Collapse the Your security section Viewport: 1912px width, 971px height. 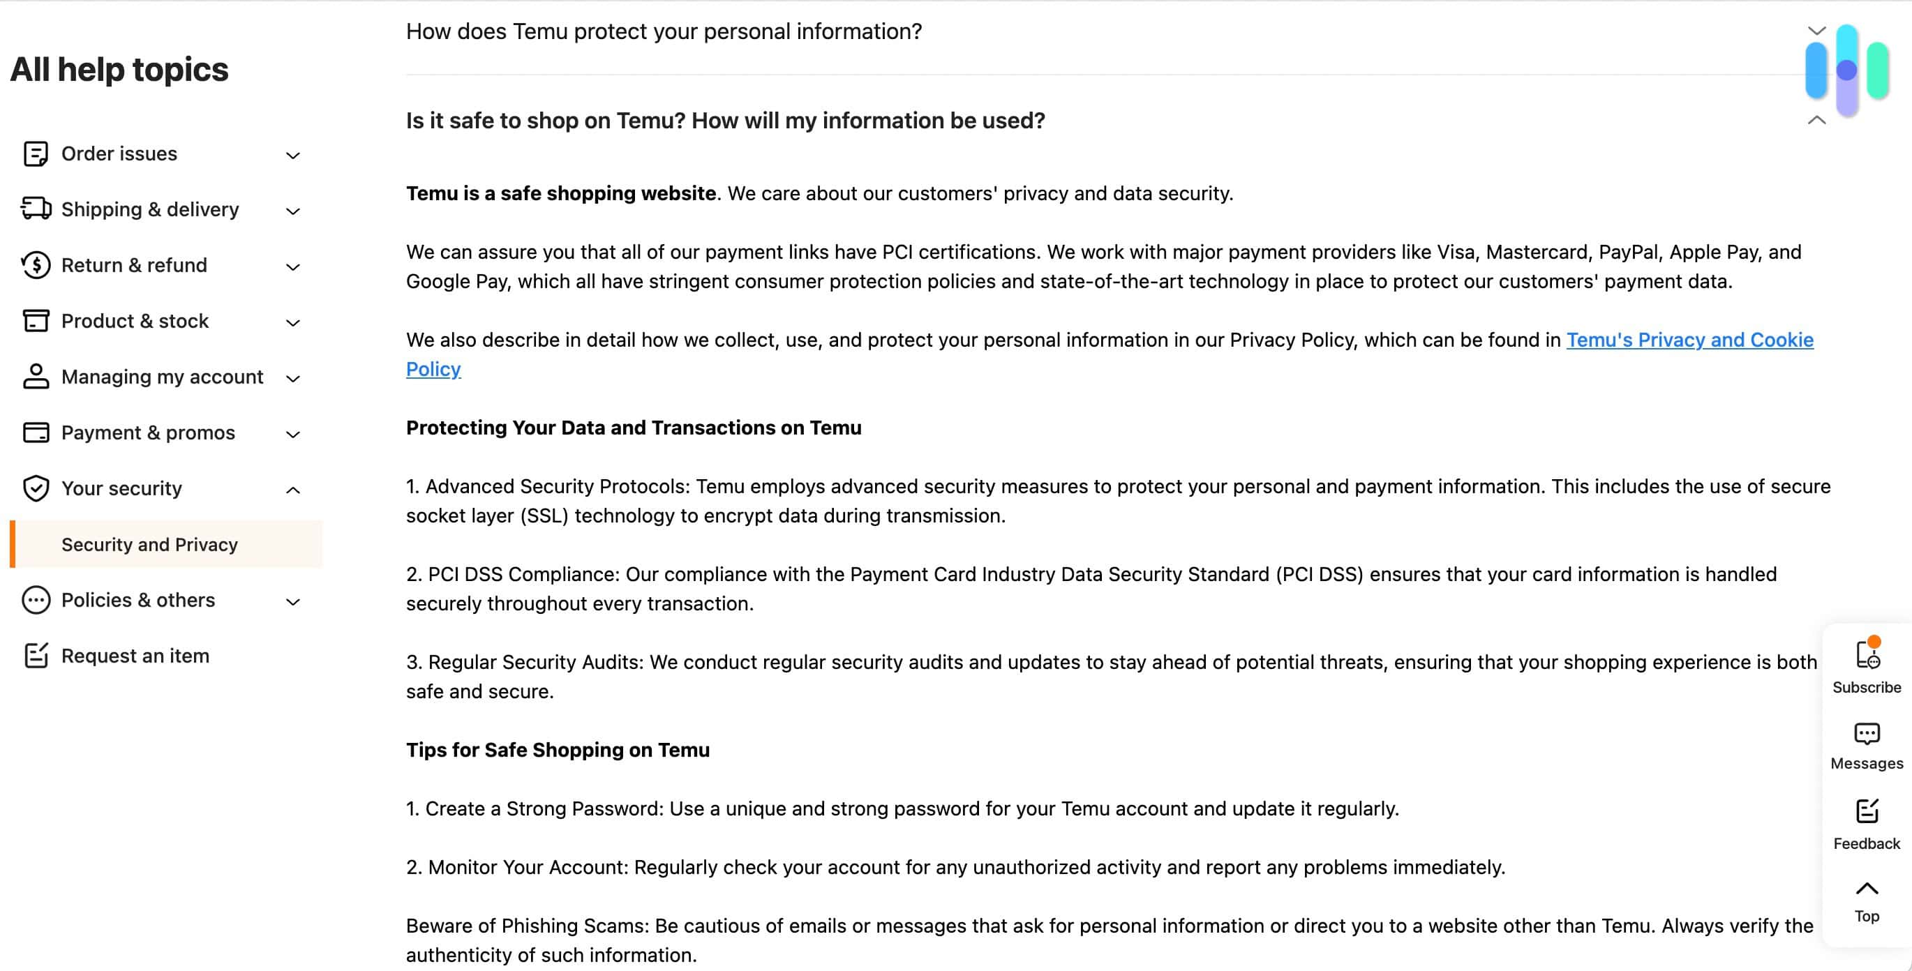[x=292, y=490]
